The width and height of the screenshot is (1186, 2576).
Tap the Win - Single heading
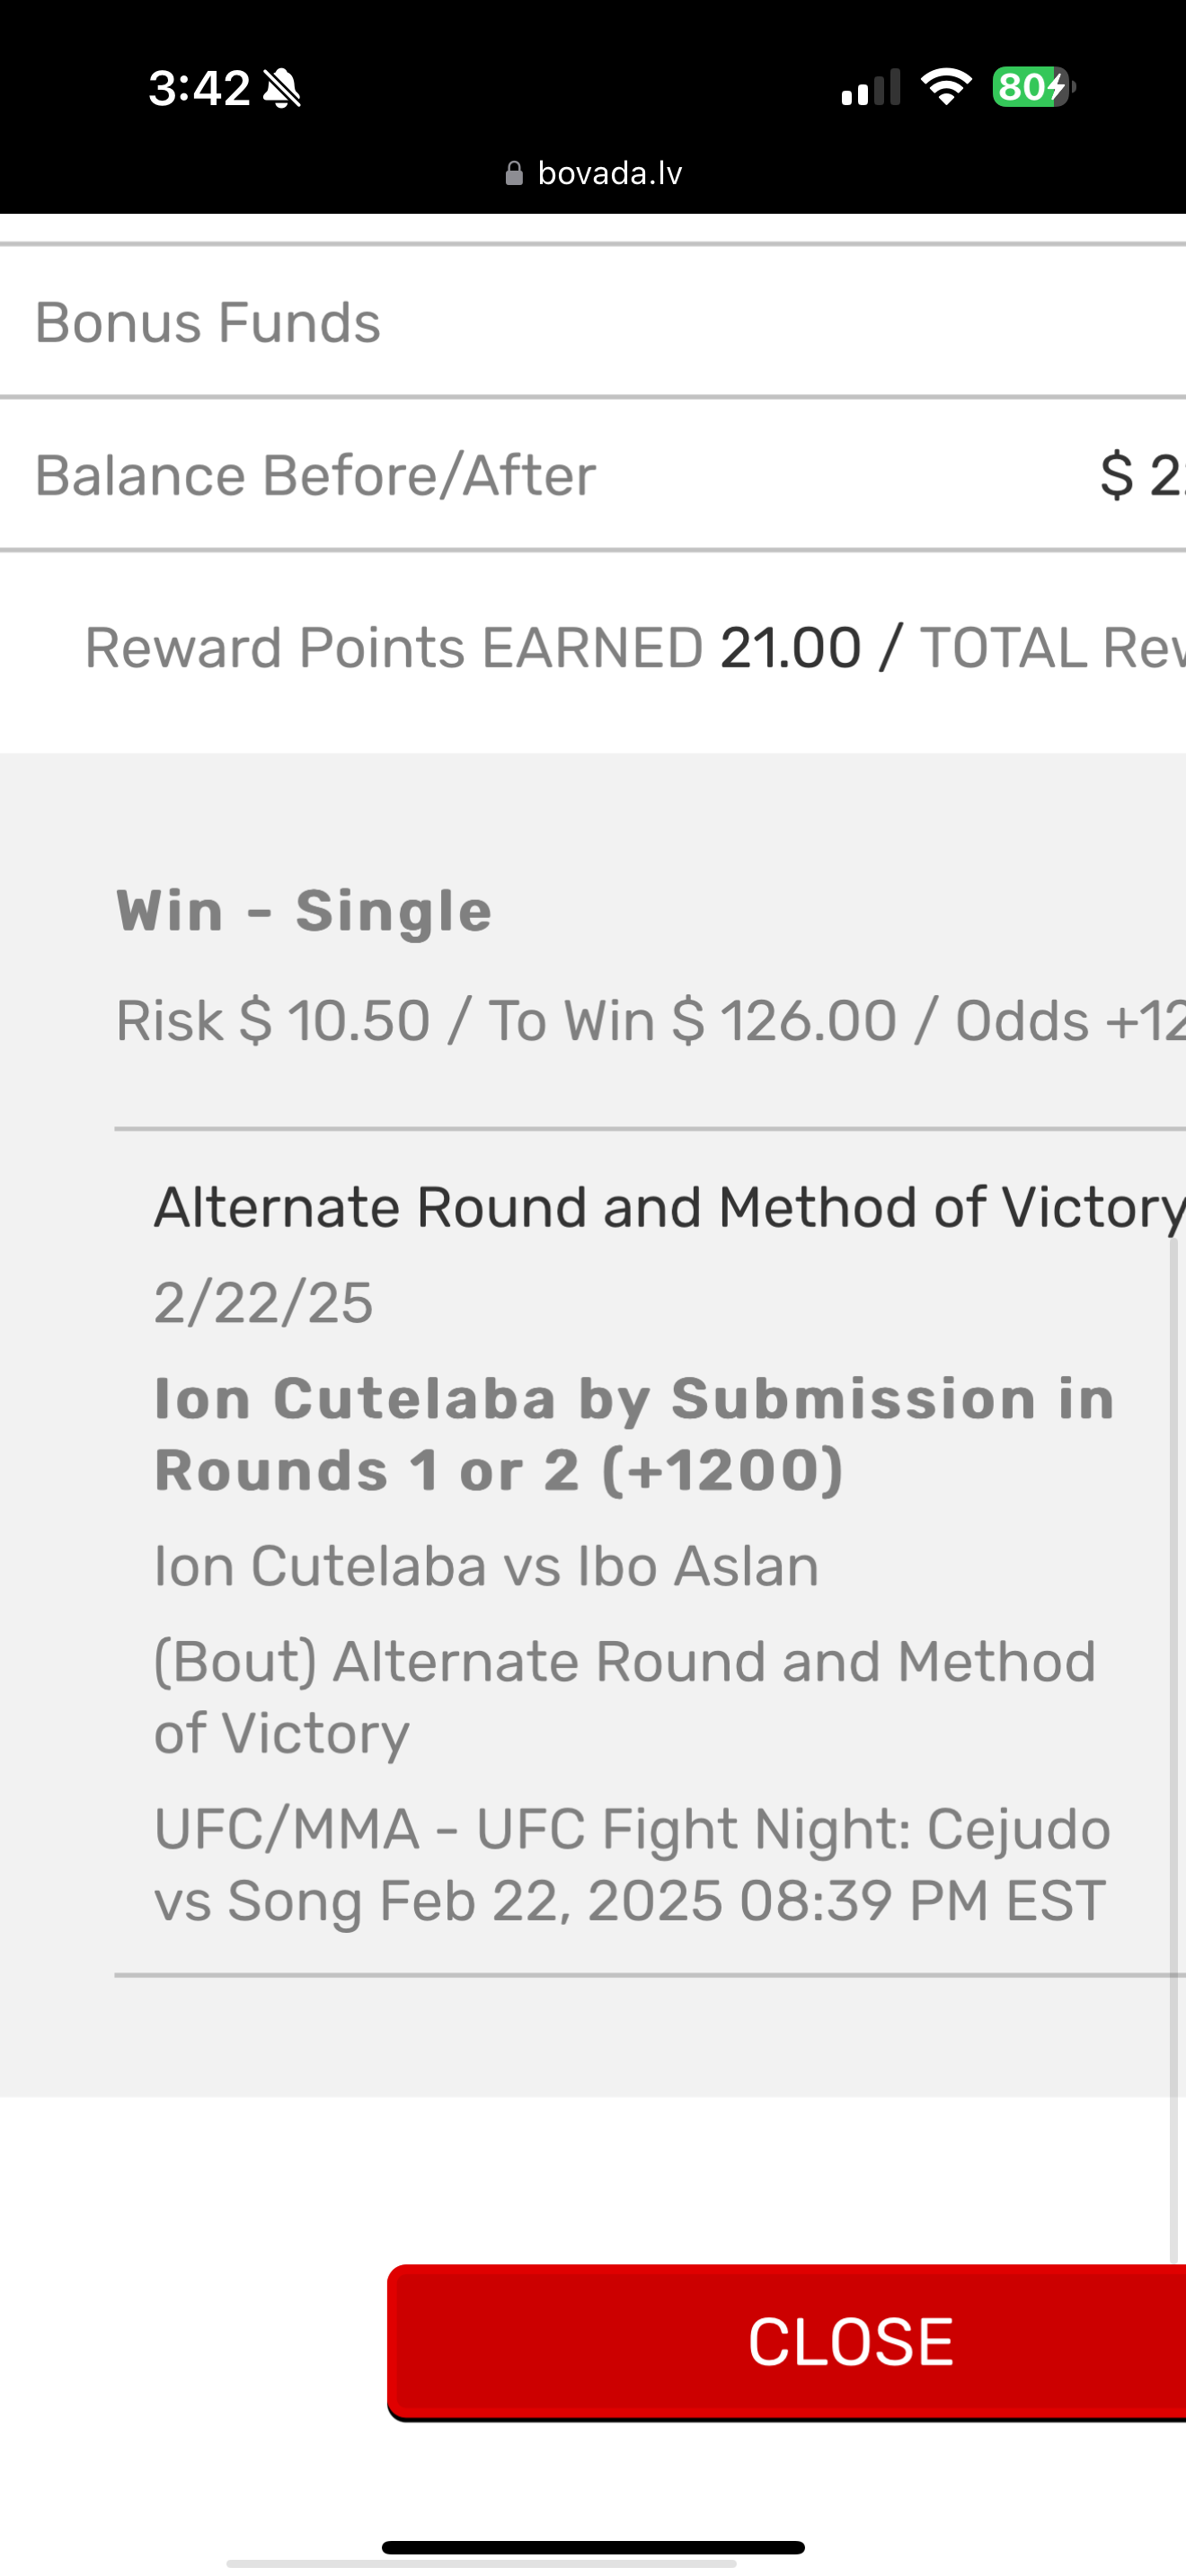[x=304, y=911]
